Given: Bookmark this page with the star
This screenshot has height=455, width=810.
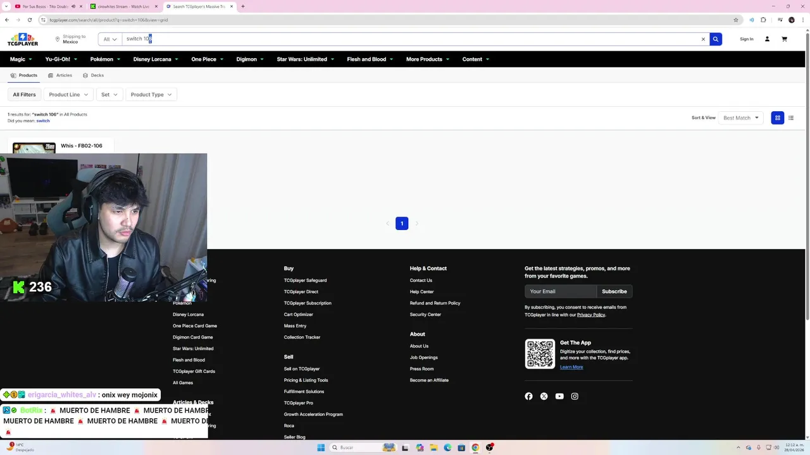Looking at the screenshot, I should tap(736, 20).
